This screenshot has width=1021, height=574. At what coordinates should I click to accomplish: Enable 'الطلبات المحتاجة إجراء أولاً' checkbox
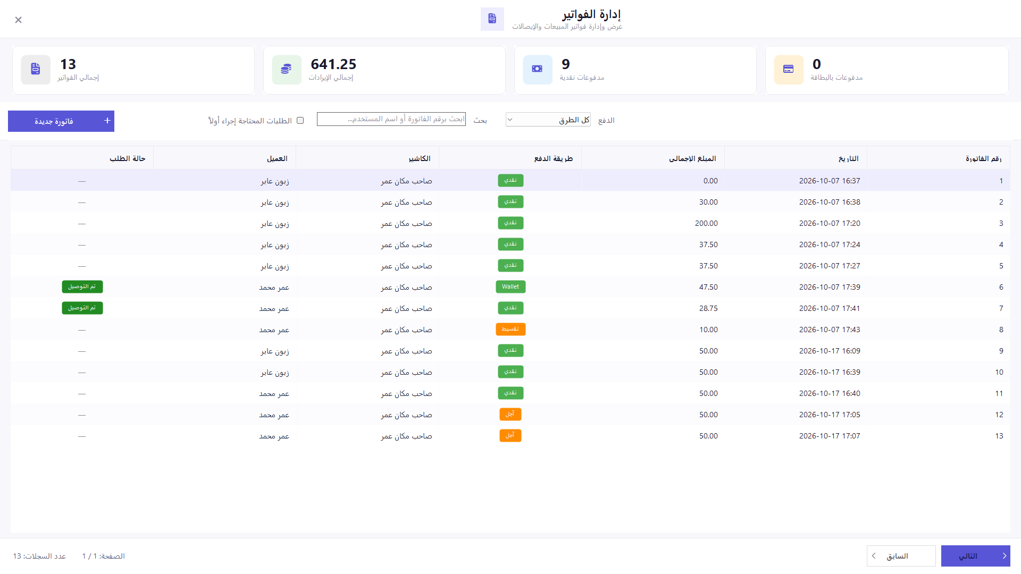(x=300, y=121)
